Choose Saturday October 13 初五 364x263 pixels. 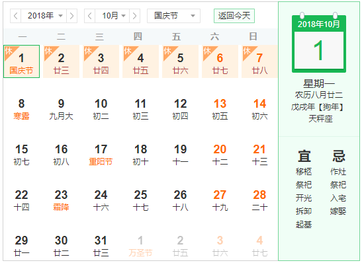pyautogui.click(x=220, y=110)
